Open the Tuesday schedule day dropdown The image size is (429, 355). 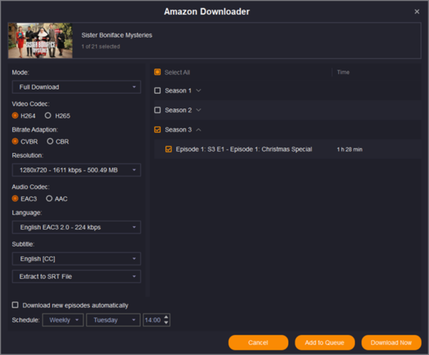click(113, 320)
